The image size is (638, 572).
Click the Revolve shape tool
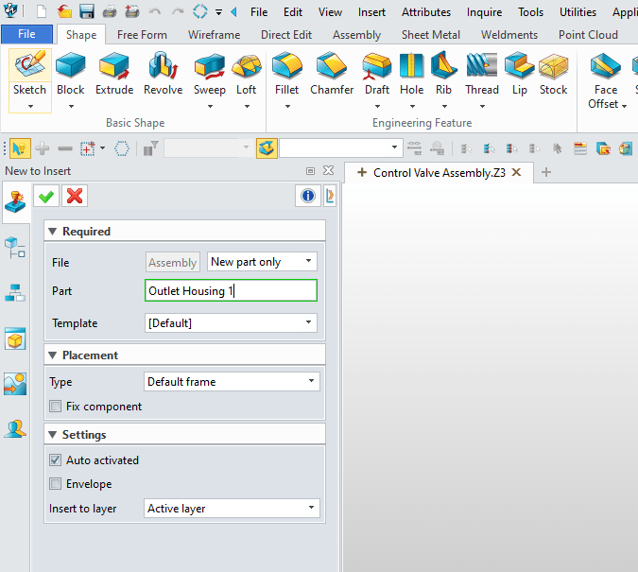pos(163,76)
